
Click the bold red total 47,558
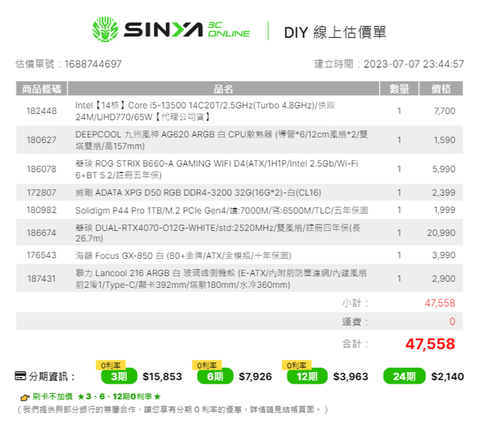point(430,344)
